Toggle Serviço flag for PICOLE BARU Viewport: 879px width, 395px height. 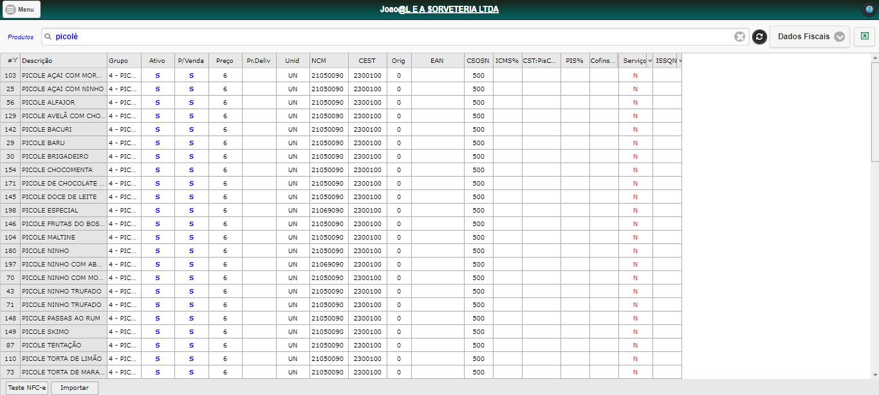pyautogui.click(x=635, y=143)
